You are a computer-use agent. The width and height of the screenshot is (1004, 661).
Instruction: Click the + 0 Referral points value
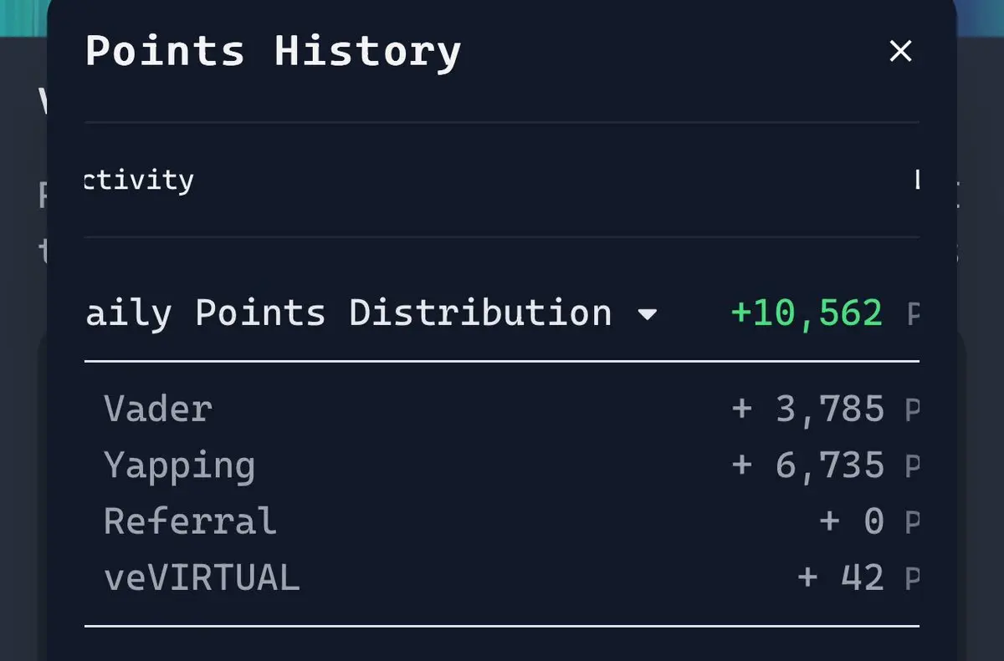pos(852,521)
